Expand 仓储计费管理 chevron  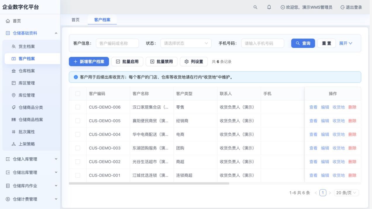pyautogui.click(x=56, y=199)
